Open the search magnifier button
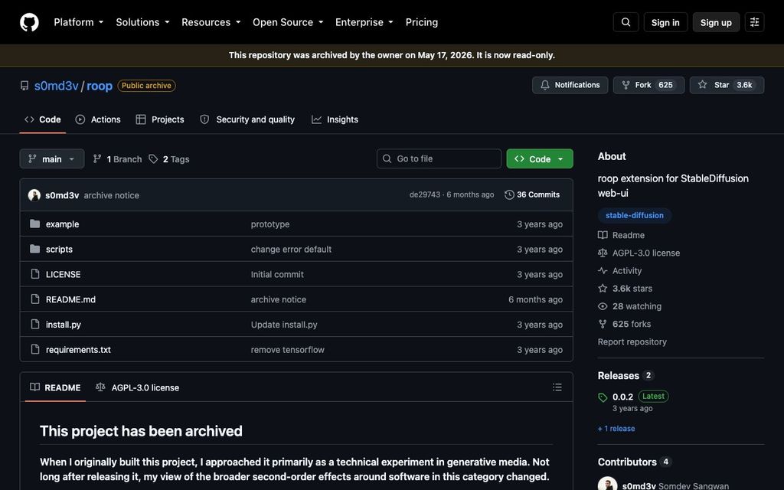784x490 pixels. [626, 22]
